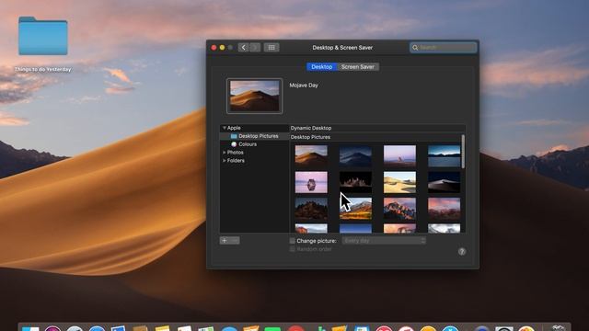The width and height of the screenshot is (589, 331).
Task: Switch to the Screen Saver tab
Action: 358,67
